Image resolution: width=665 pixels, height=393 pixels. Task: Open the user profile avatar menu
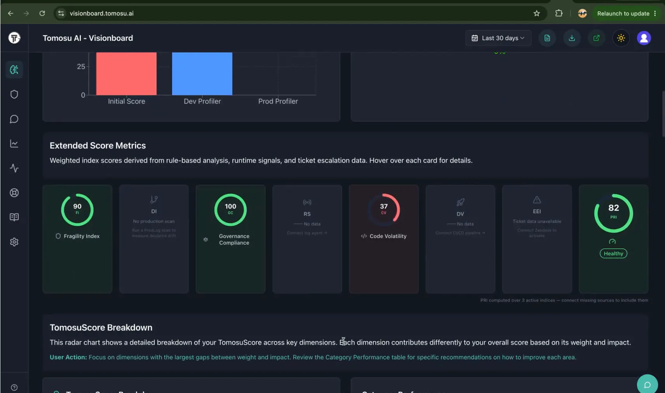tap(644, 38)
